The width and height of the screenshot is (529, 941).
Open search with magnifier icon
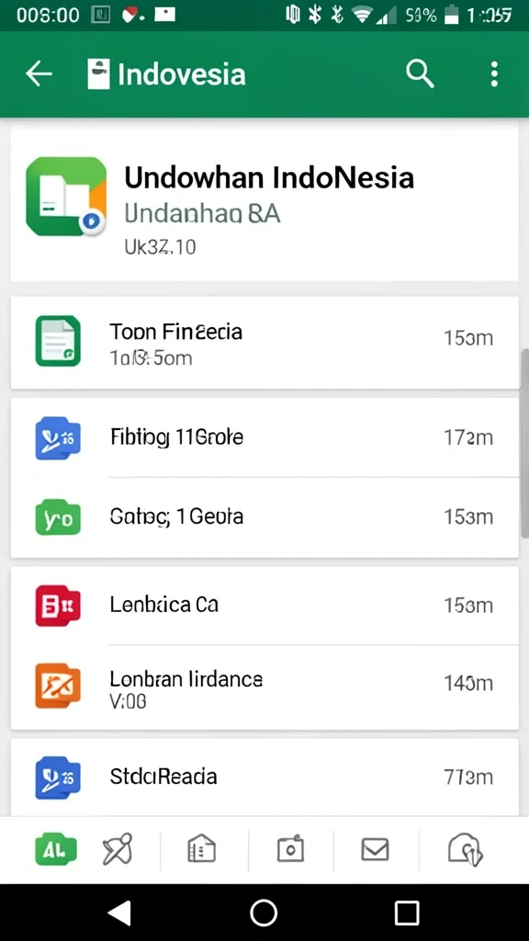[x=419, y=74]
